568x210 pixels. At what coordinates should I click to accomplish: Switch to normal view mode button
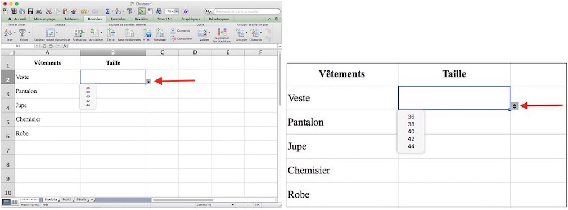(x=7, y=202)
